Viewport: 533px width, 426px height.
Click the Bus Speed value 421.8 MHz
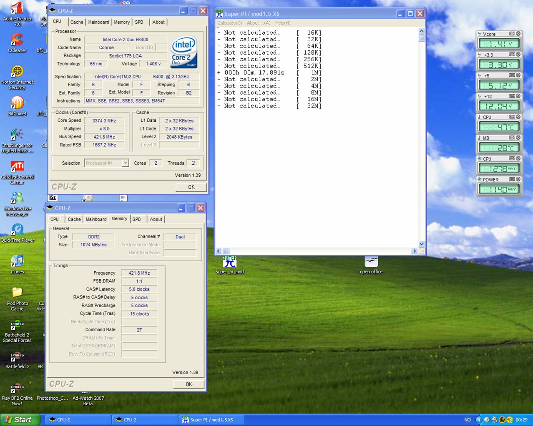pos(104,137)
